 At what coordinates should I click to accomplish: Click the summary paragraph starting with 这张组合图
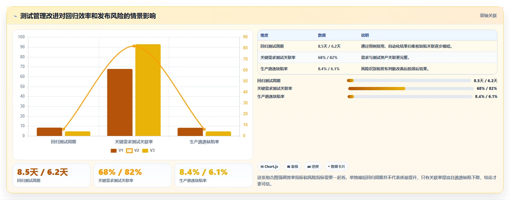(377, 181)
